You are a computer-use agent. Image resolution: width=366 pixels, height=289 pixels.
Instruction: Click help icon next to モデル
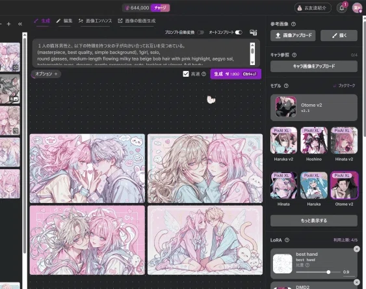286,86
